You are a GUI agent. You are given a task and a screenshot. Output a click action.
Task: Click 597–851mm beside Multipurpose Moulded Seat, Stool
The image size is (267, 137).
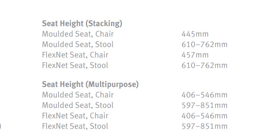point(205,106)
